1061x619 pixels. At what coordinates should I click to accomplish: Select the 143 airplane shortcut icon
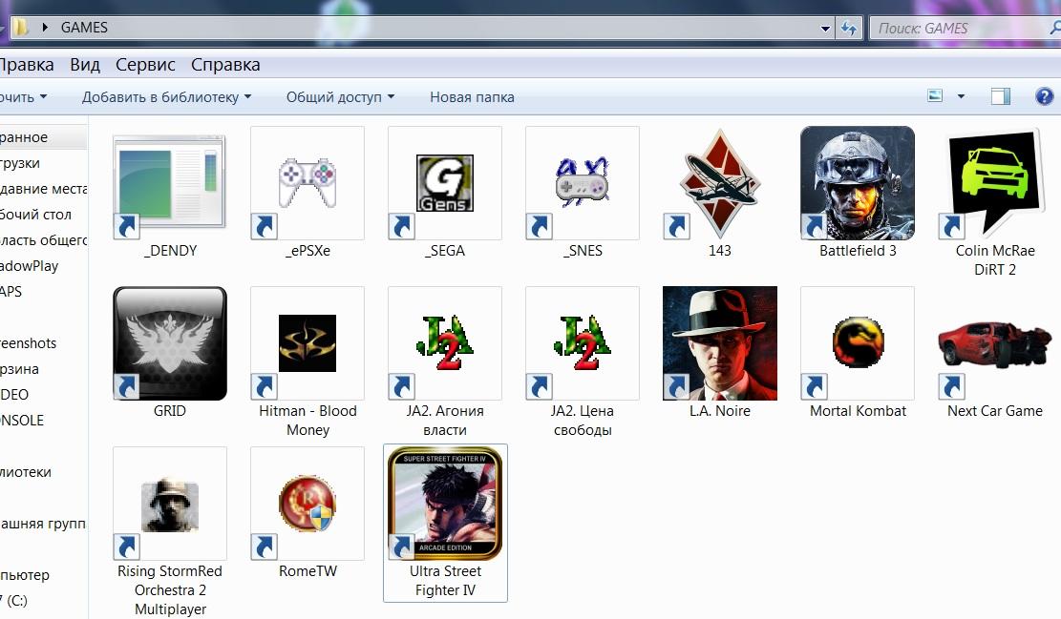[720, 183]
